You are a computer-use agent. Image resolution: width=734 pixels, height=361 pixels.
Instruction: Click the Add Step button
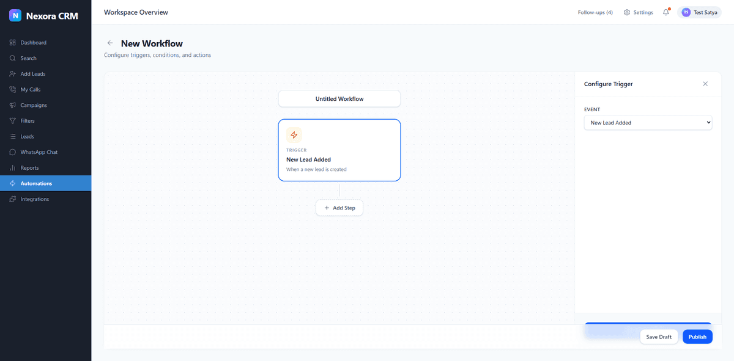(x=339, y=208)
